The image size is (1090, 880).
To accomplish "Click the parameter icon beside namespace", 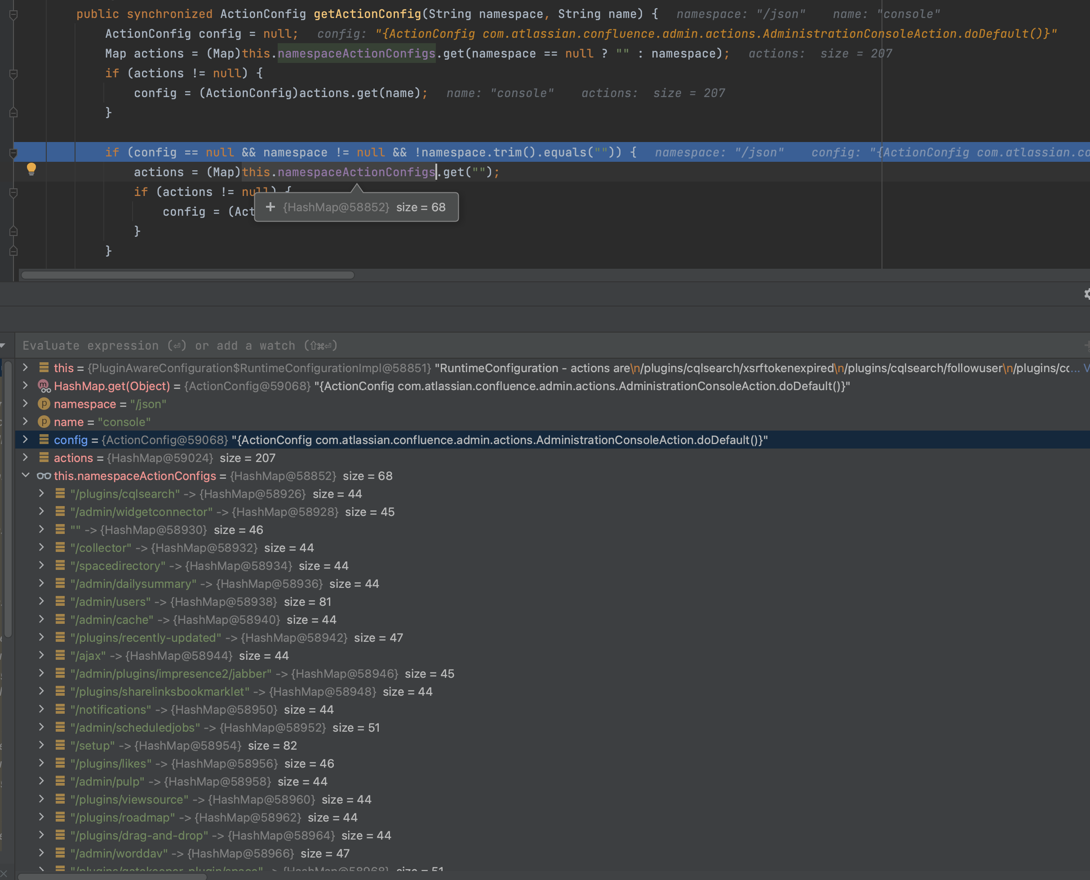I will click(44, 404).
